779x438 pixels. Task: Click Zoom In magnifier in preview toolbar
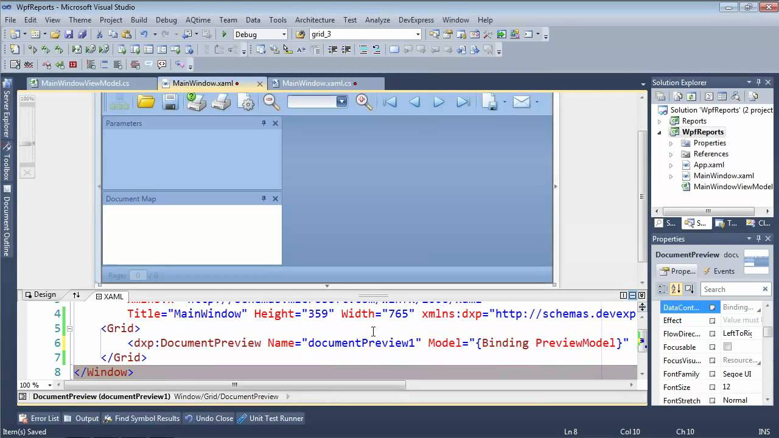(x=364, y=102)
